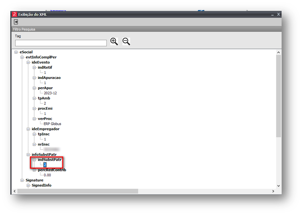Select the indRetif tree label
This screenshot has width=302, height=215.
pos(45,68)
